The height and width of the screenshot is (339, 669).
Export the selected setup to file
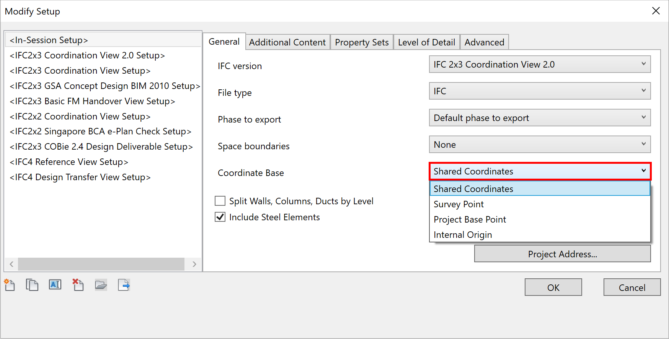tap(124, 285)
